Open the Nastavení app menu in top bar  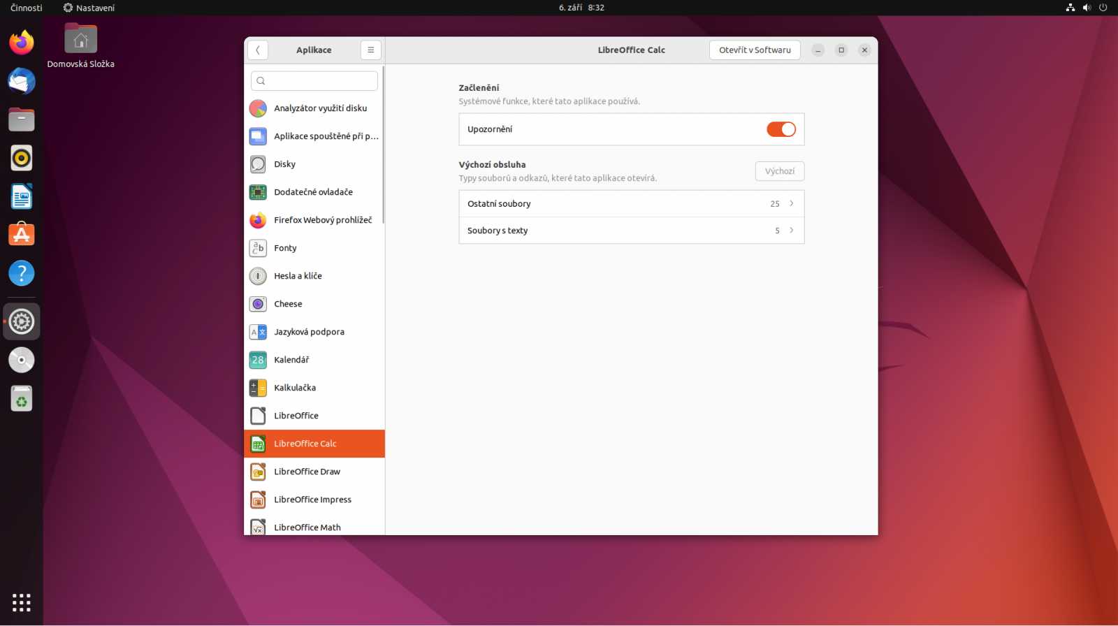pos(89,8)
